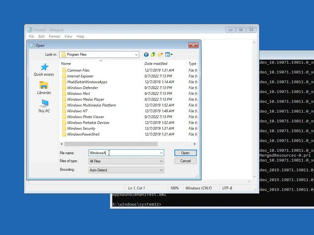Select the Windows Multimedia Platform folder
The height and width of the screenshot is (235, 314).
pyautogui.click(x=91, y=105)
